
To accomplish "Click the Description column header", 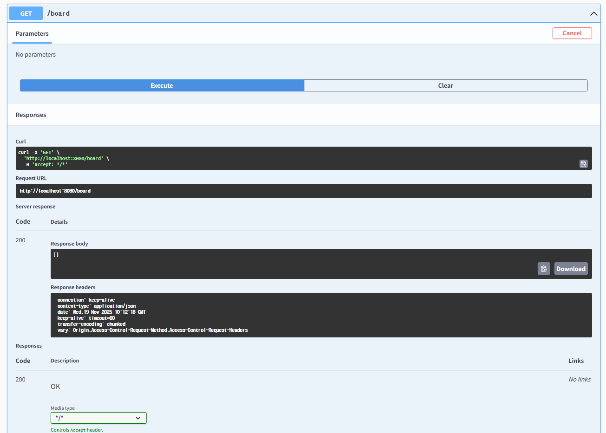I will coord(65,361).
